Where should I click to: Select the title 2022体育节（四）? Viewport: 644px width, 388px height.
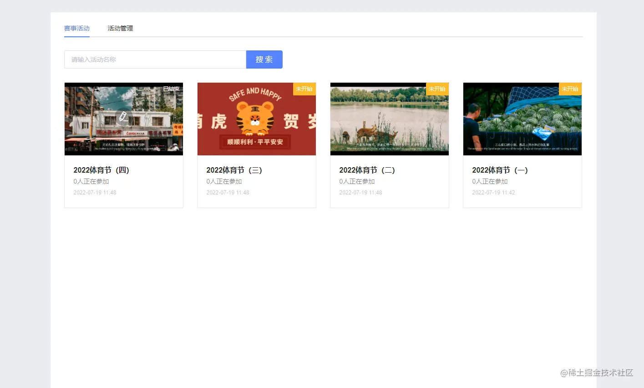(x=101, y=170)
